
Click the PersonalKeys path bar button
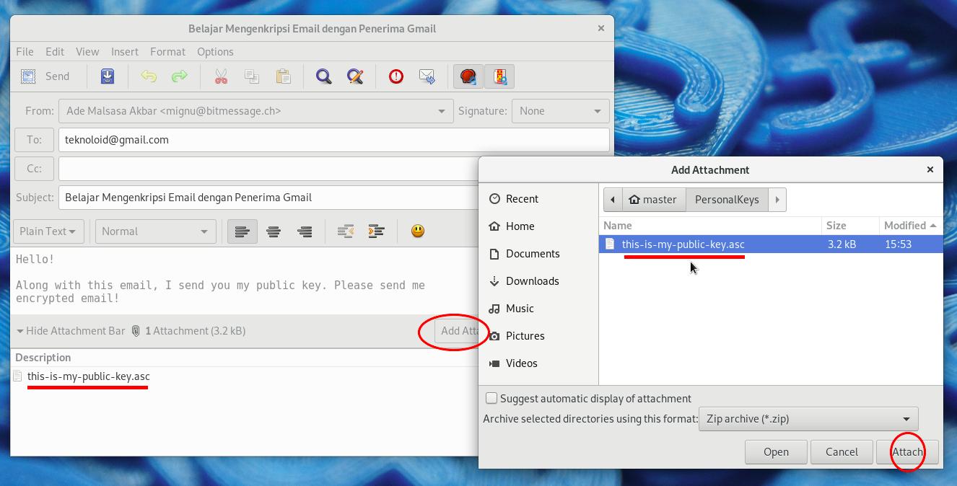tap(727, 200)
